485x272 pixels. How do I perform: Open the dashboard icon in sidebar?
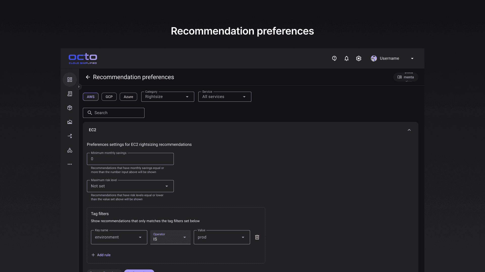[x=70, y=80]
